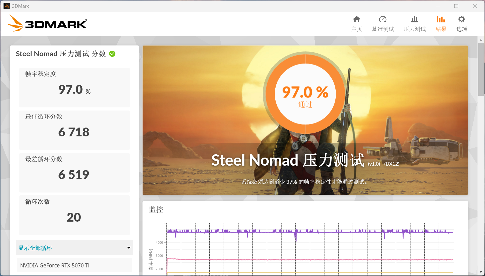Image resolution: width=485 pixels, height=276 pixels.
Task: Click the 3DMark title bar app icon
Action: click(7, 6)
